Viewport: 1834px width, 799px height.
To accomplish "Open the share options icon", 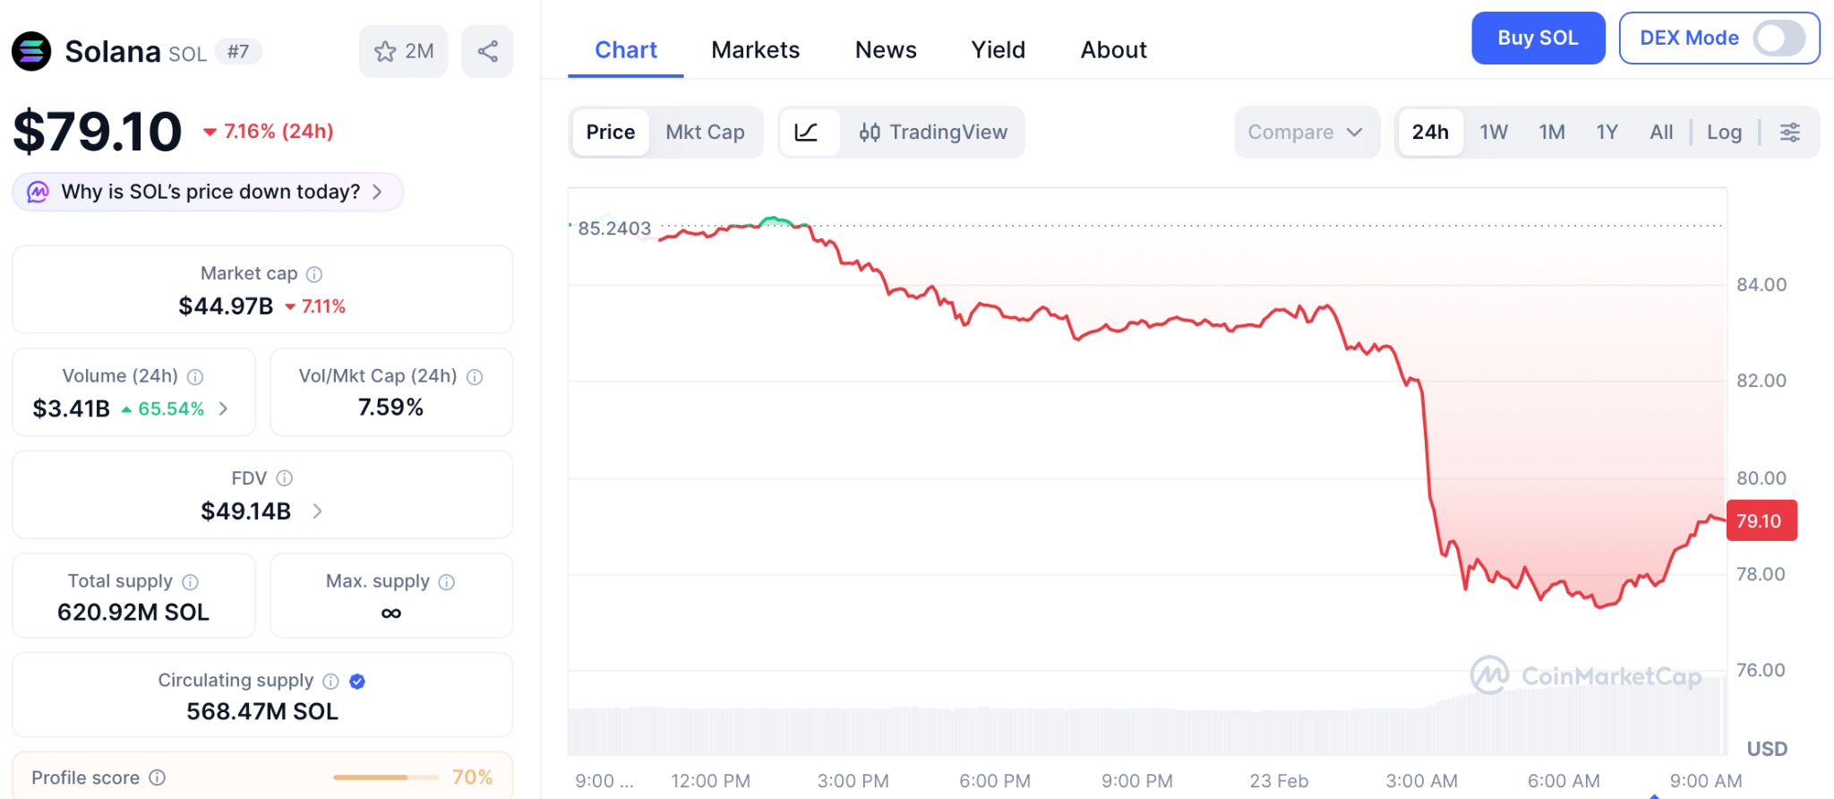I will coord(487,51).
